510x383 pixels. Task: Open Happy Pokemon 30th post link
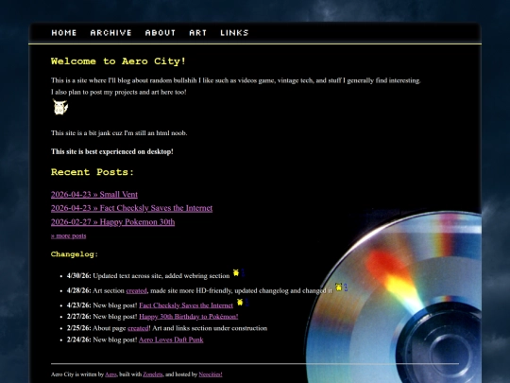pyautogui.click(x=113, y=222)
